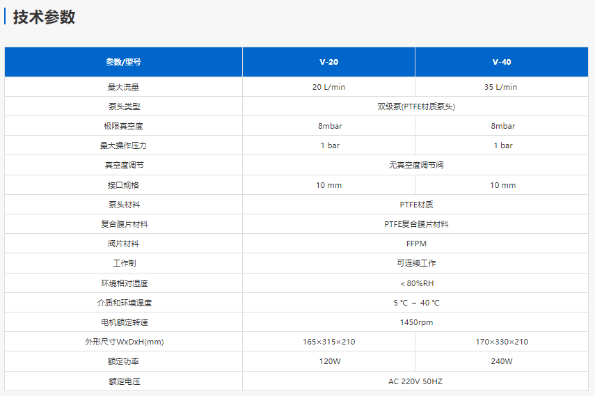The image size is (595, 396).
Task: Click the 技术参数 section heading
Action: click(44, 18)
